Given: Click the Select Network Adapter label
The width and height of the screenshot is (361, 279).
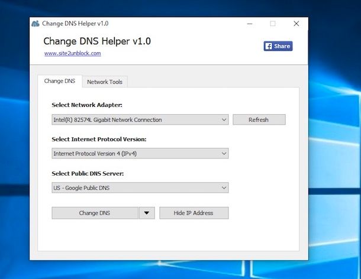Looking at the screenshot, I should pos(87,105).
